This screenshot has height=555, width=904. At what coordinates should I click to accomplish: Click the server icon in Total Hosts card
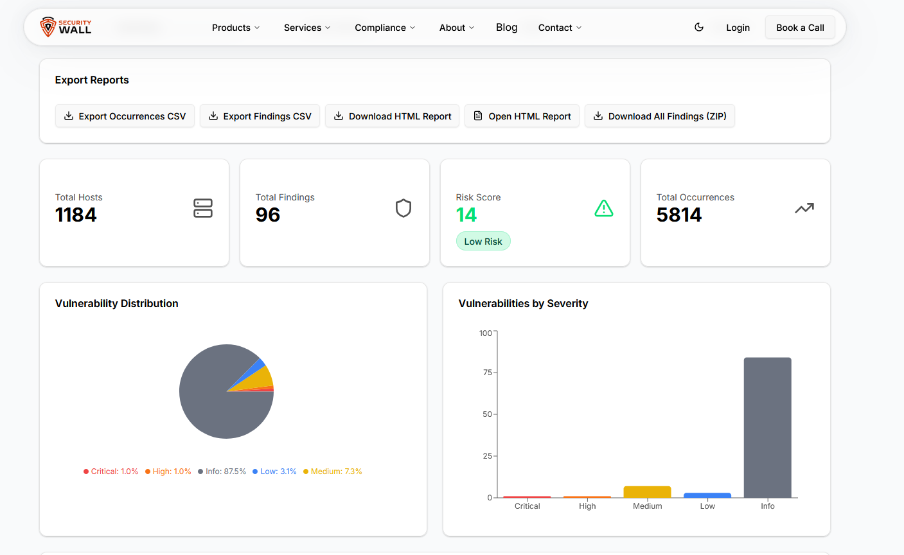[x=203, y=208]
